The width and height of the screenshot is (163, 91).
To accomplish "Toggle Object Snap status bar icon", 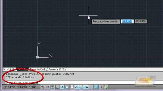I will [67, 87].
